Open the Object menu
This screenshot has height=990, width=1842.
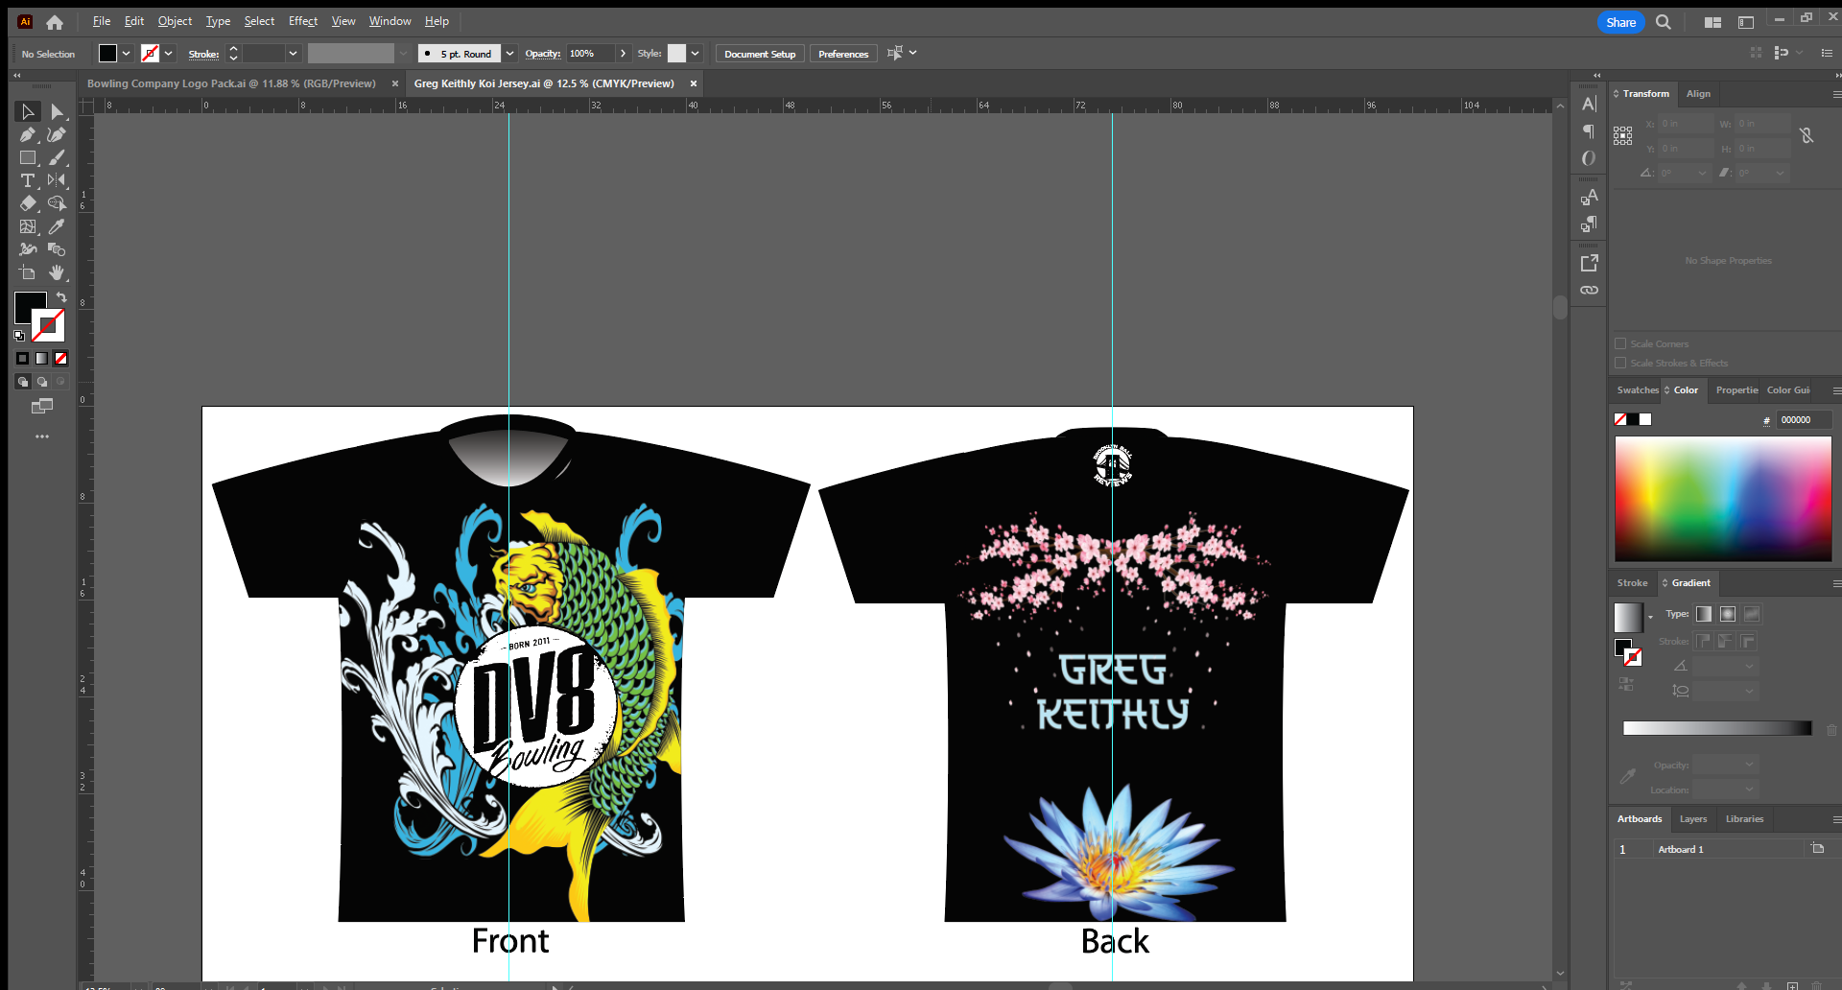(175, 21)
